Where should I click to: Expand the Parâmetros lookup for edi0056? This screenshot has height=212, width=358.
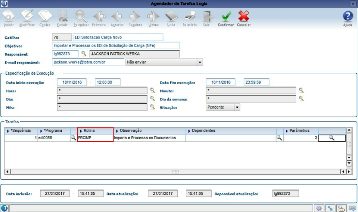[x=331, y=138]
